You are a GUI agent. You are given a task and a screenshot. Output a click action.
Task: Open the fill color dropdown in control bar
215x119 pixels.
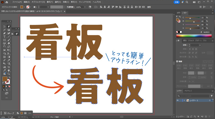pos(24,7)
